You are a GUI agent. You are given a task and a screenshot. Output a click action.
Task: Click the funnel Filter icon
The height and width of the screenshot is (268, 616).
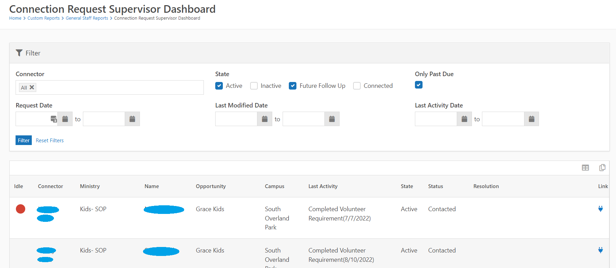point(19,53)
